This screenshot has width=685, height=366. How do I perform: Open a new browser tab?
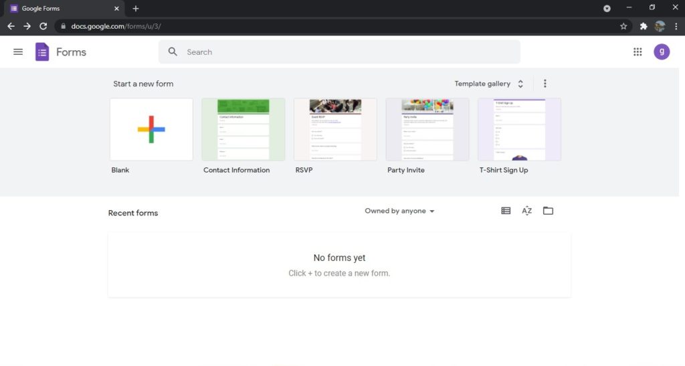point(135,8)
